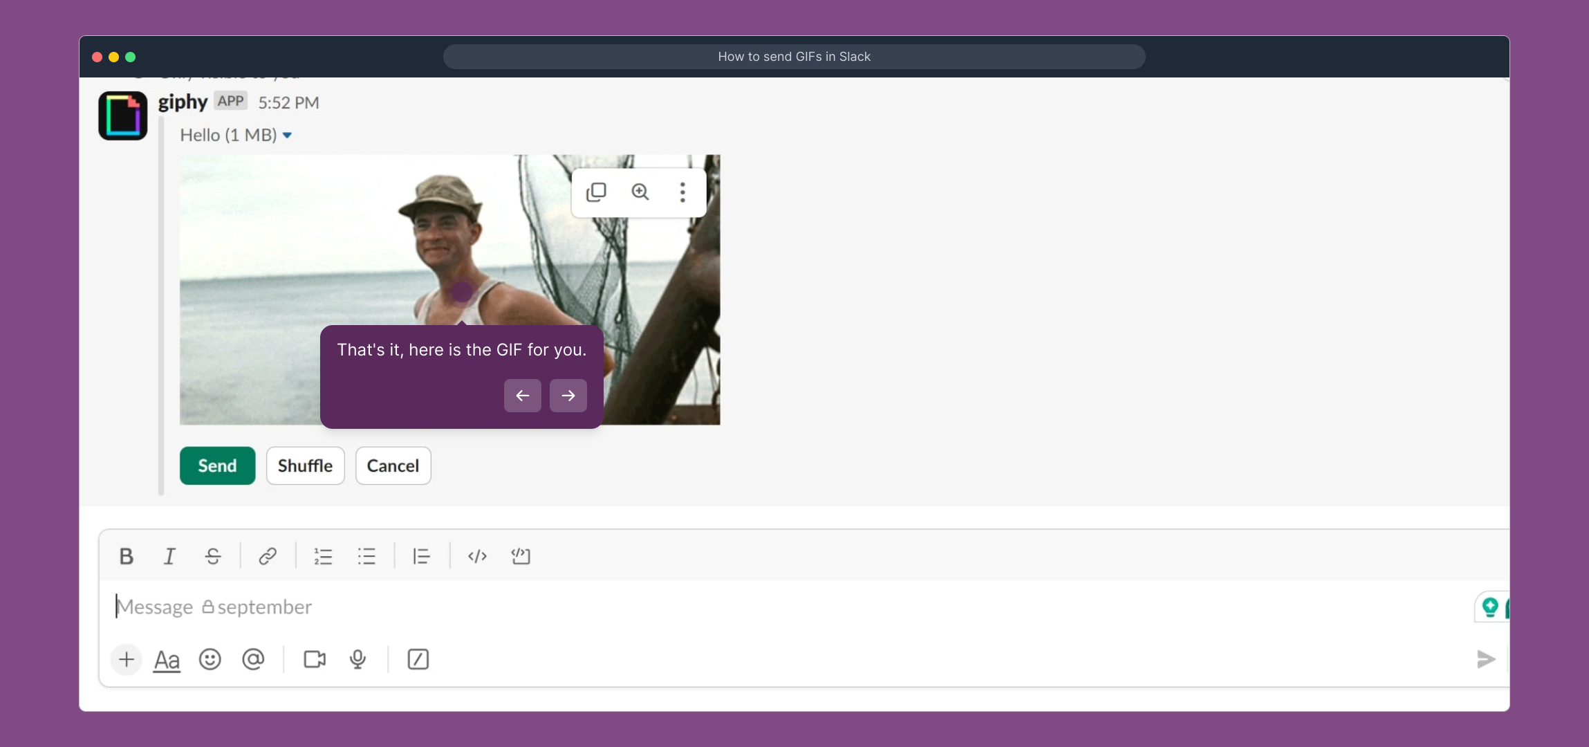Record a video clip
Viewport: 1589px width, 747px height.
[315, 659]
